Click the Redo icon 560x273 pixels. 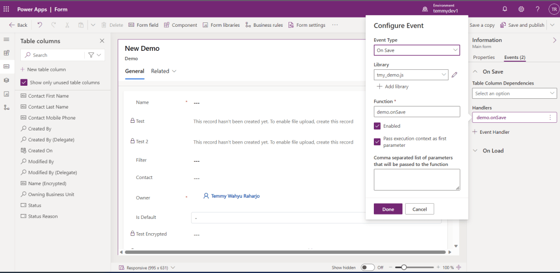coord(54,25)
